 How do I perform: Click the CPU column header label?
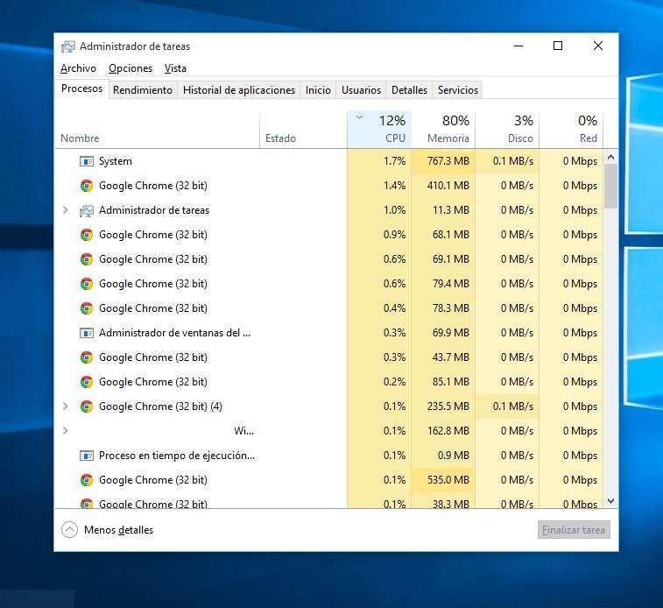click(395, 138)
